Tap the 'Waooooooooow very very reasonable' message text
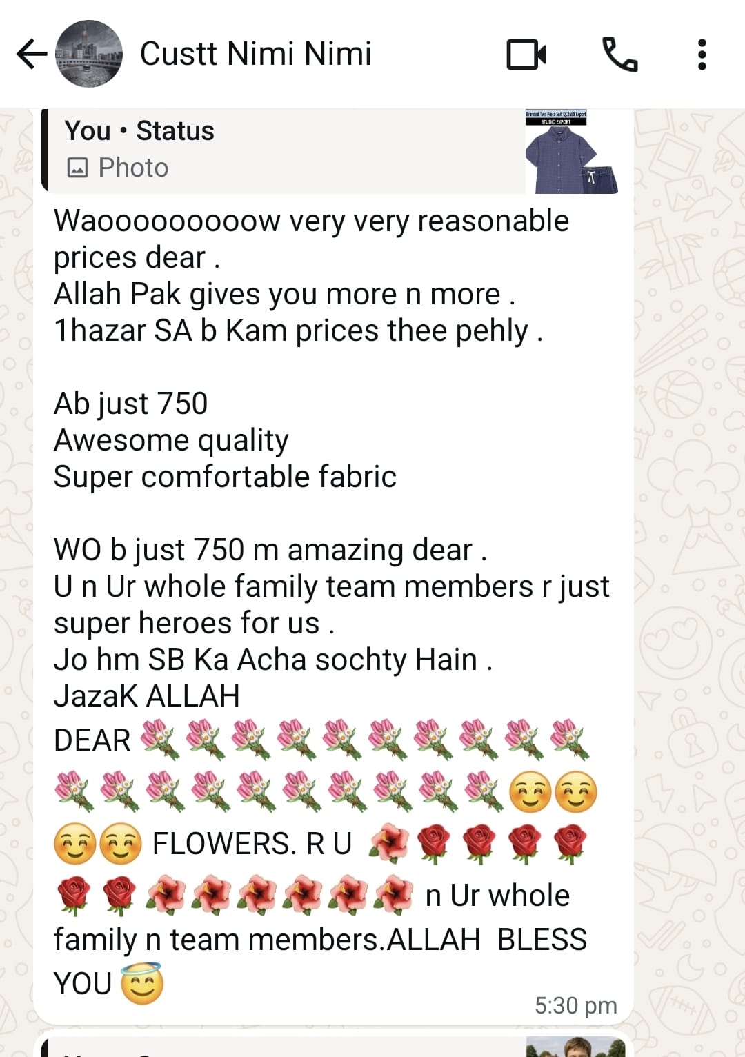This screenshot has width=745, height=1057. tap(312, 221)
